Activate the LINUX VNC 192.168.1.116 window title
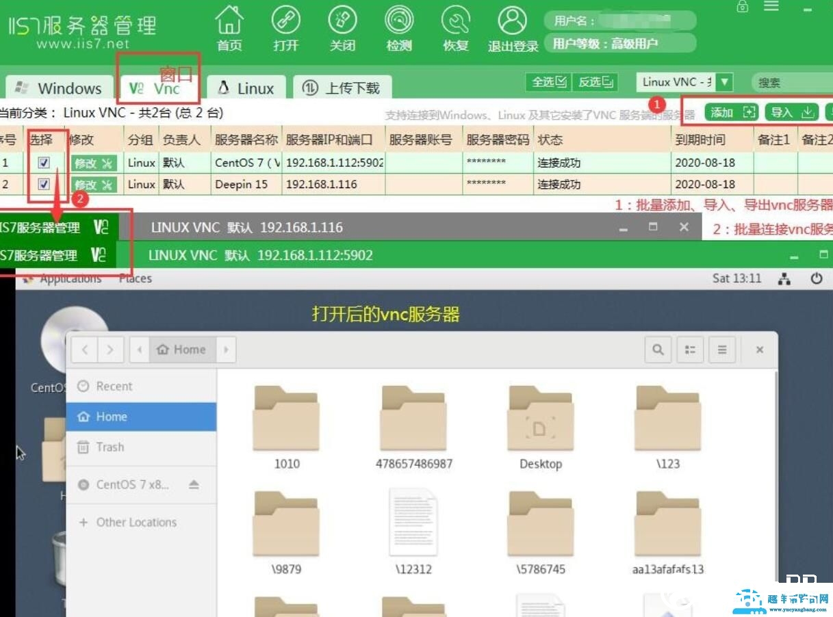The height and width of the screenshot is (617, 833). (x=246, y=227)
